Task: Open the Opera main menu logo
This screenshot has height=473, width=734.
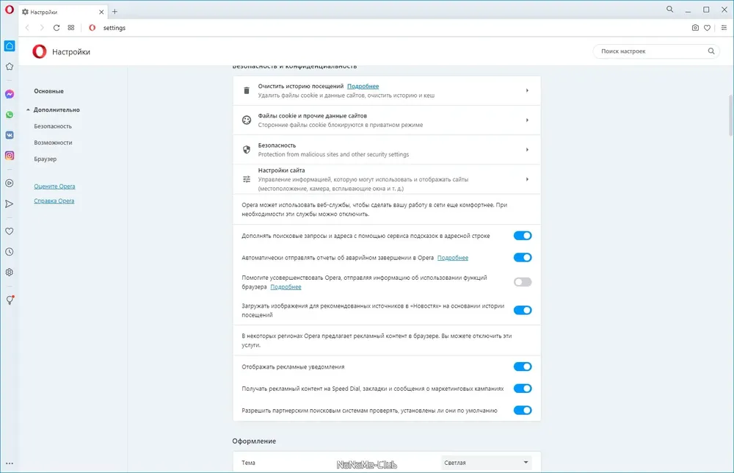Action: point(10,10)
